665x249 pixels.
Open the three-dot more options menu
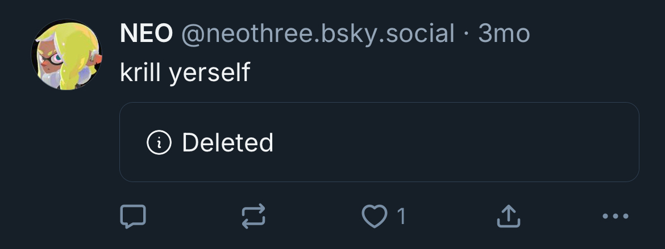(615, 216)
